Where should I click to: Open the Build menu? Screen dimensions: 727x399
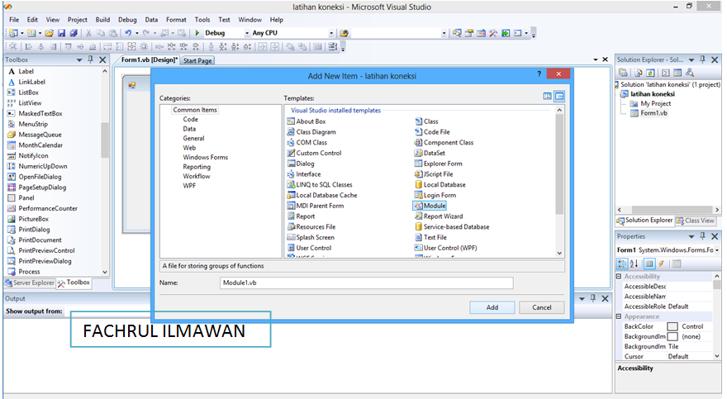102,20
